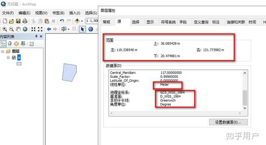Open table of contents Options icon
Image resolution: width=266 pixels, height=145 pixels.
pyautogui.click(x=31, y=44)
